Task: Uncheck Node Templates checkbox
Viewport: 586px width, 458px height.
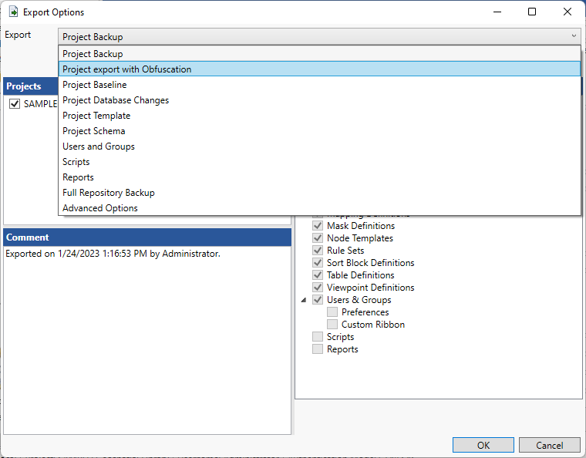Action: click(318, 238)
